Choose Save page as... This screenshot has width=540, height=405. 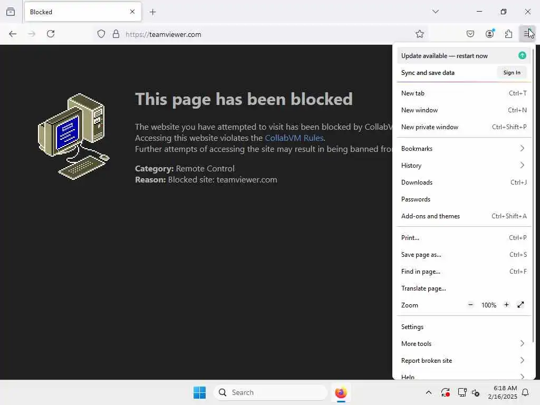click(x=464, y=255)
